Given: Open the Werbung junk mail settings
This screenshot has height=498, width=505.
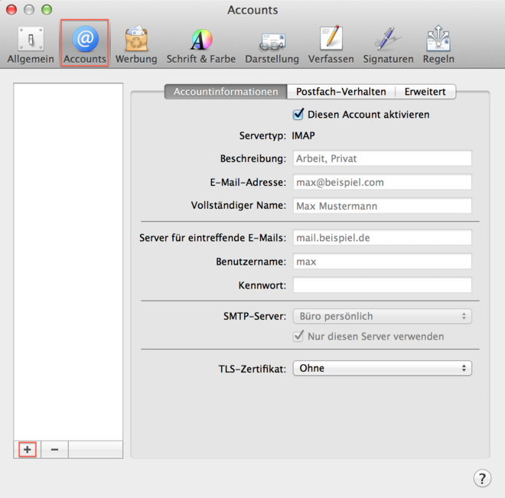Looking at the screenshot, I should (x=136, y=44).
